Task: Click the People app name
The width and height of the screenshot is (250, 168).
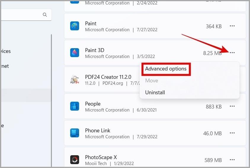Action: 93,104
